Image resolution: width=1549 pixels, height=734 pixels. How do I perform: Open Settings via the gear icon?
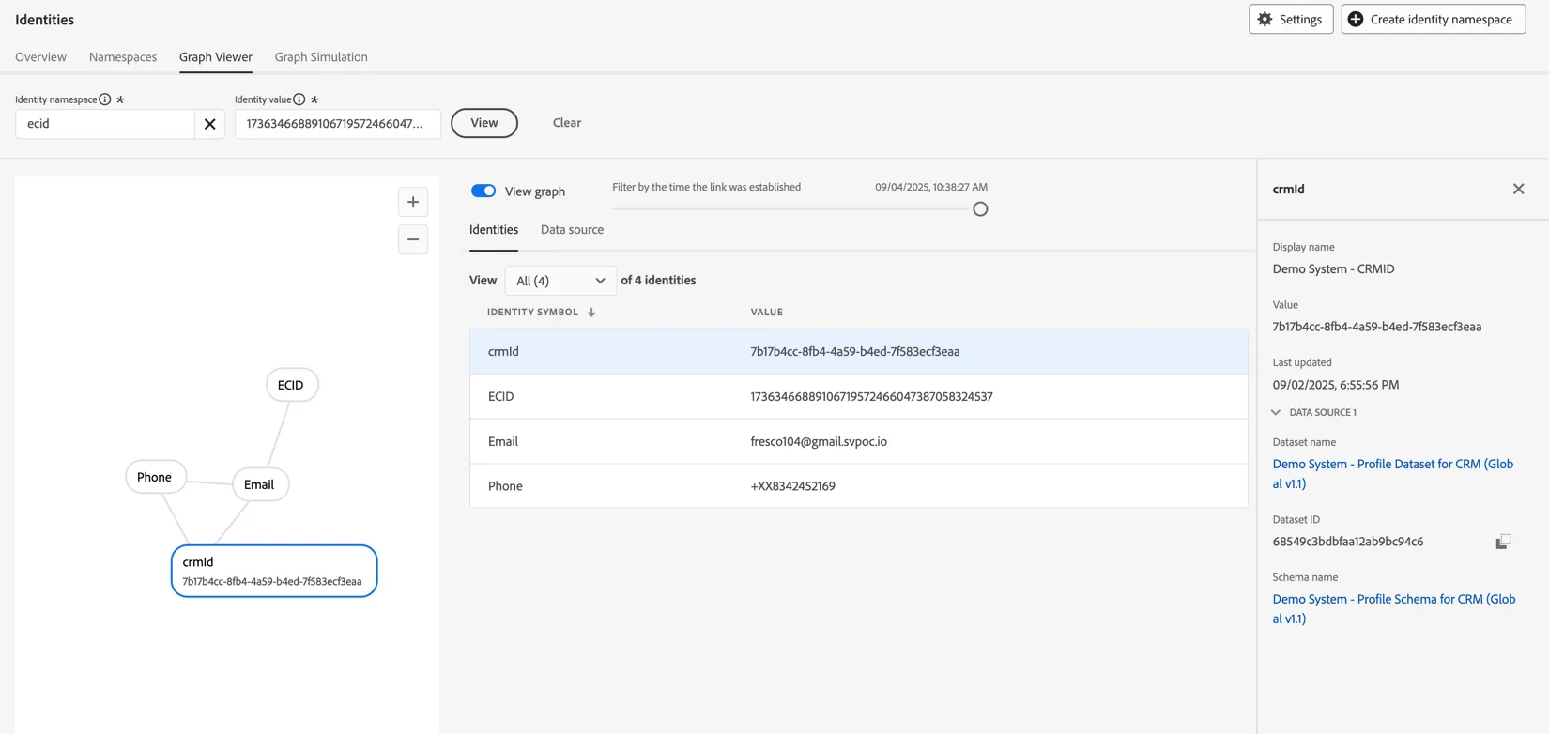pos(1290,19)
